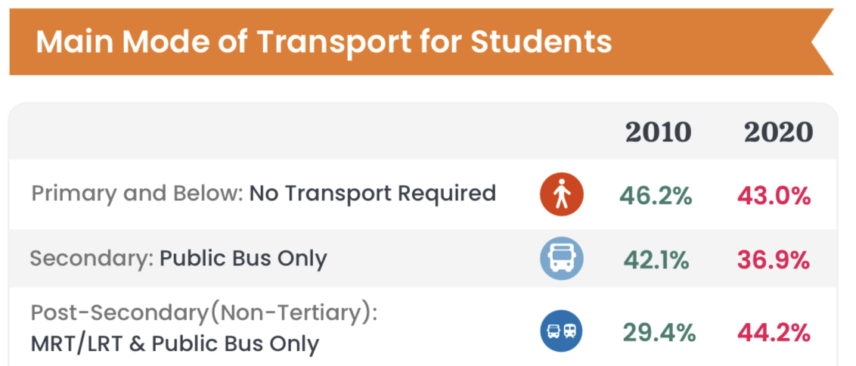Screen dimensions: 856x366
Task: Select the 'MRT/LRT & Public Bus Only' text
Action: point(175,344)
